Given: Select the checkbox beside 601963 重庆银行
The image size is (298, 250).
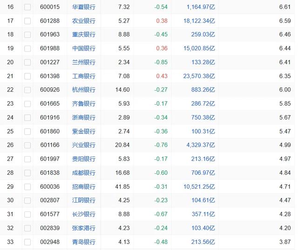Looking at the screenshot, I should [27, 35].
